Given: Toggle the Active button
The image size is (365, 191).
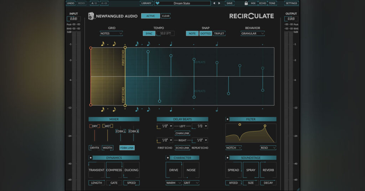Looking at the screenshot, I should click(150, 16).
